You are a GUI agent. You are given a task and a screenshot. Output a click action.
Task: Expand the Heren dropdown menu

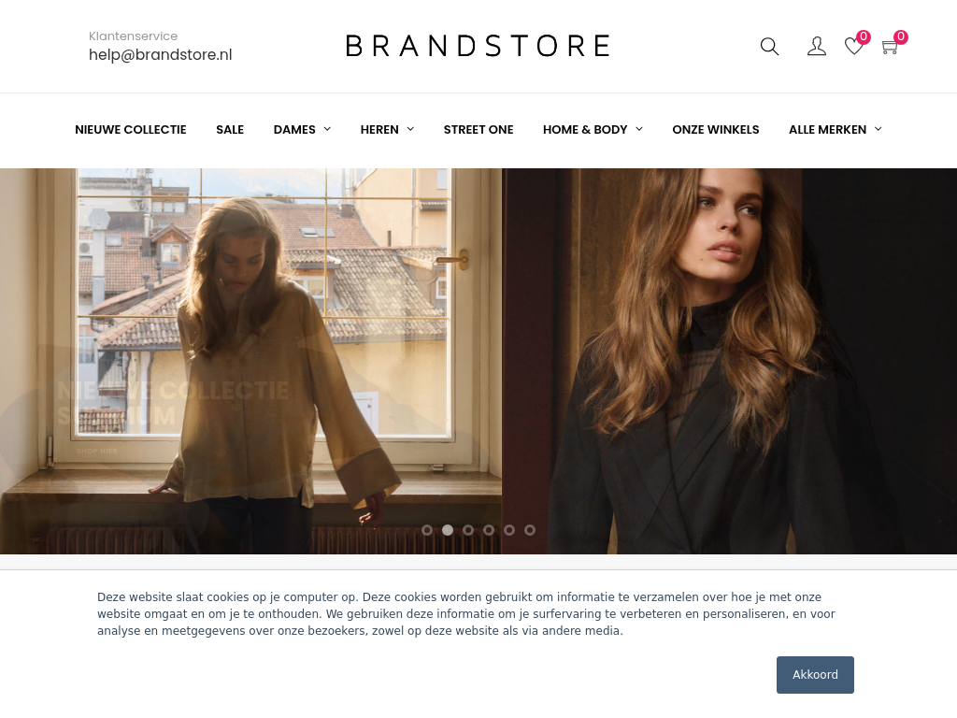(387, 129)
